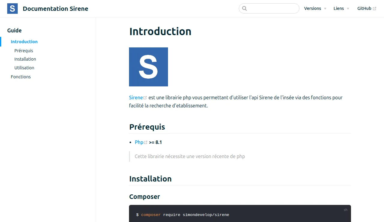
Task: Open the GitHub link in the navbar
Action: pyautogui.click(x=367, y=8)
